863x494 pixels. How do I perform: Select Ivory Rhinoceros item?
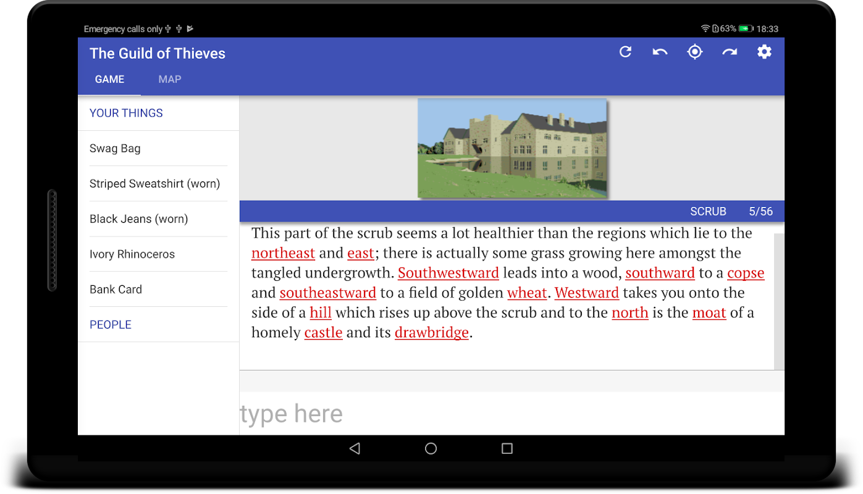coord(158,254)
